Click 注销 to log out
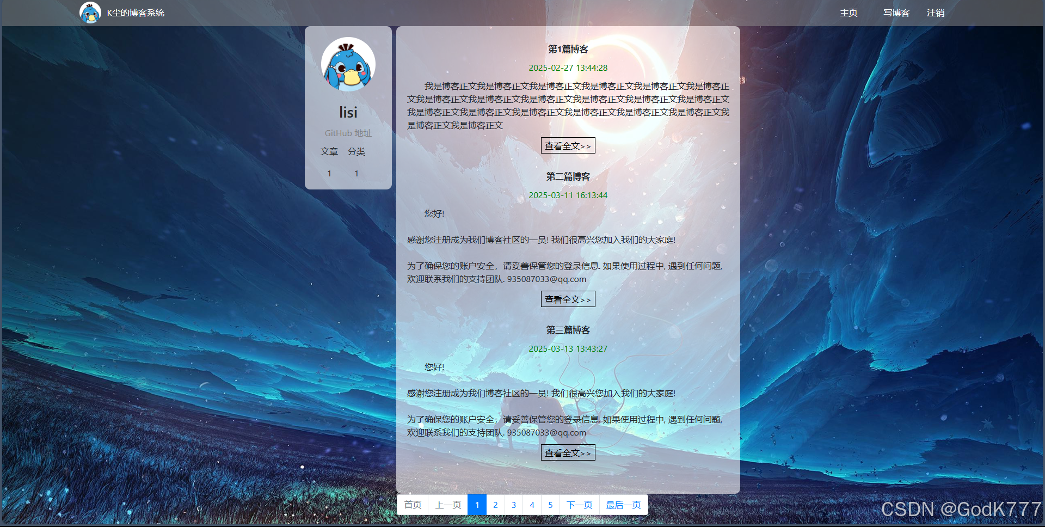 tap(935, 13)
